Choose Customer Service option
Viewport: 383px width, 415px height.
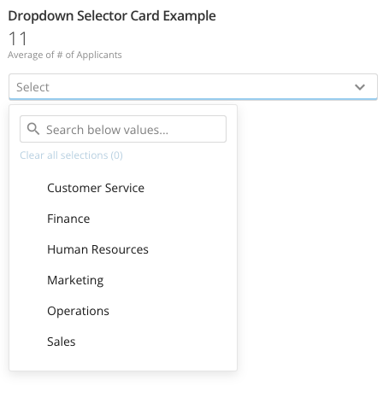[96, 188]
